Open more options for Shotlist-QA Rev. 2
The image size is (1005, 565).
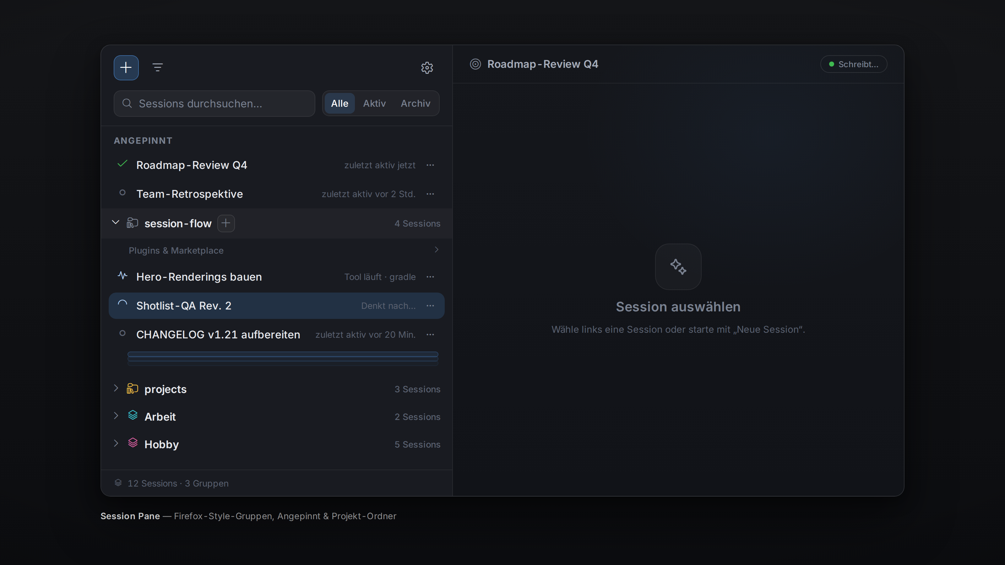pyautogui.click(x=430, y=306)
